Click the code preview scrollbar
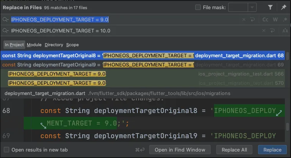The width and height of the screenshot is (291, 158). point(288,127)
